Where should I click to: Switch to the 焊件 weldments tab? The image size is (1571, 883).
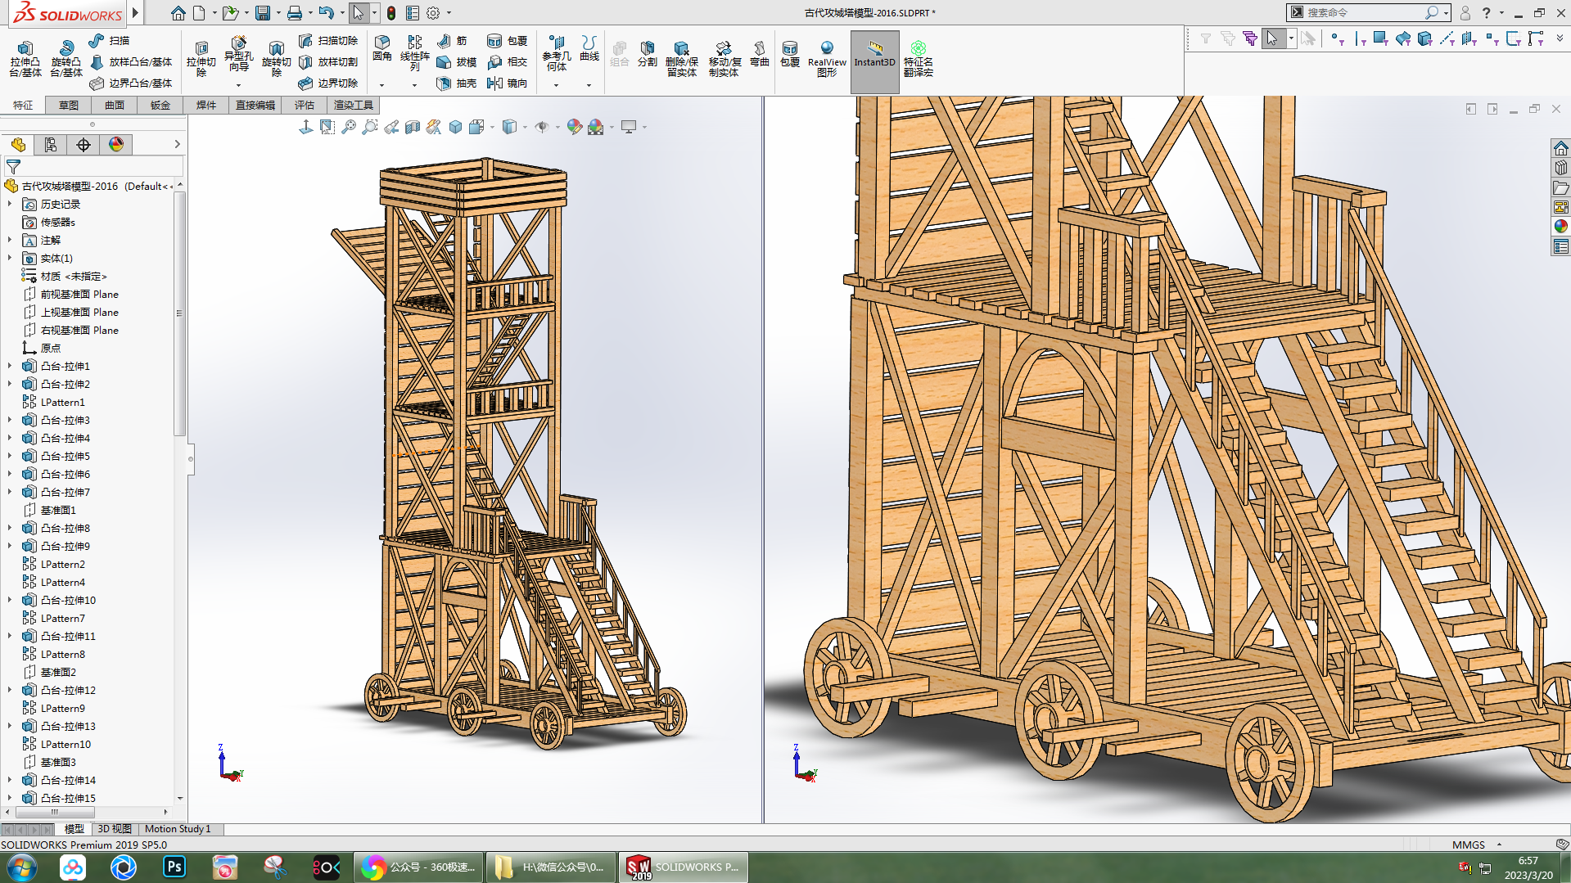(x=206, y=105)
